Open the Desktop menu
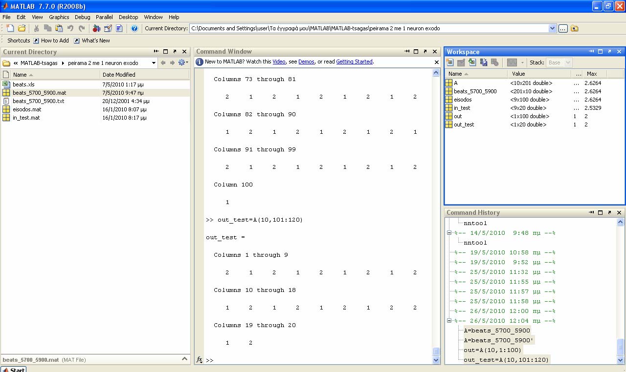 point(129,17)
